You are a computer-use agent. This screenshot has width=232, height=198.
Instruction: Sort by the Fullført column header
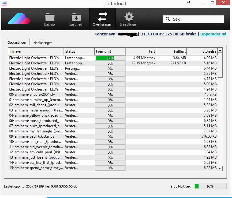click(x=171, y=51)
